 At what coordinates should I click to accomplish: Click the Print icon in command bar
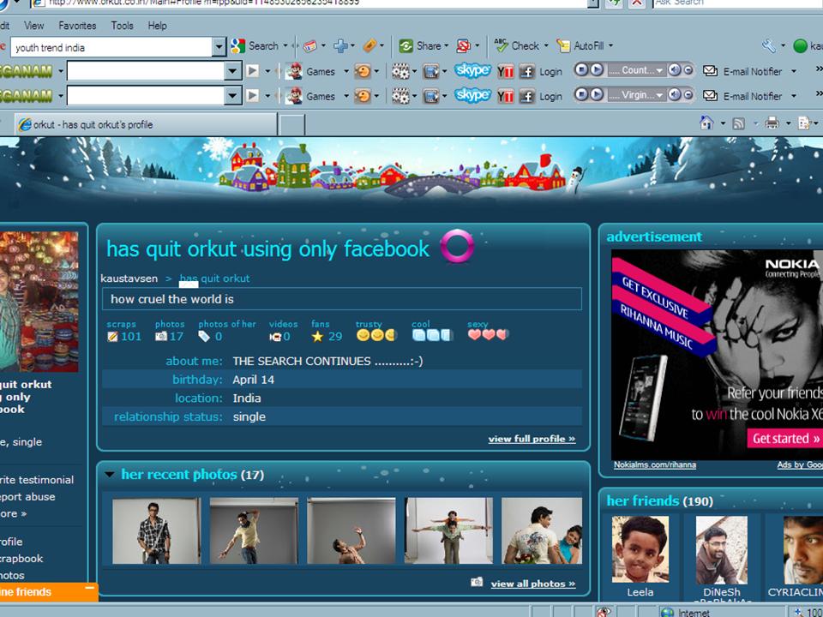[x=772, y=123]
